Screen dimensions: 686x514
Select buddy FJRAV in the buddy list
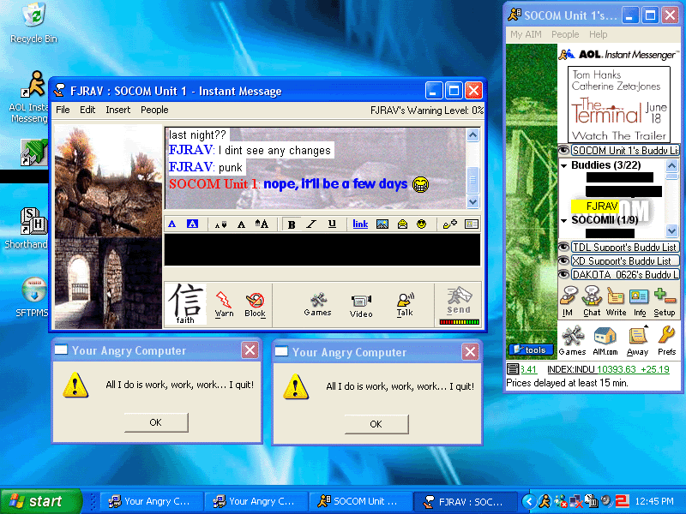pos(602,206)
